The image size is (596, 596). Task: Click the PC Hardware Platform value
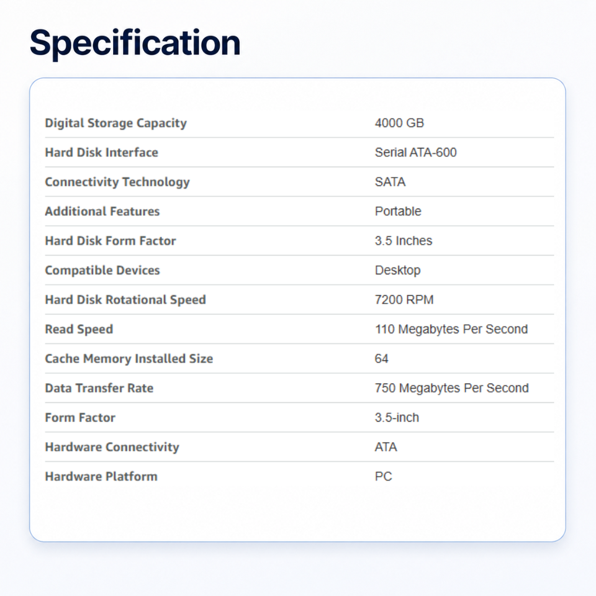tap(383, 477)
